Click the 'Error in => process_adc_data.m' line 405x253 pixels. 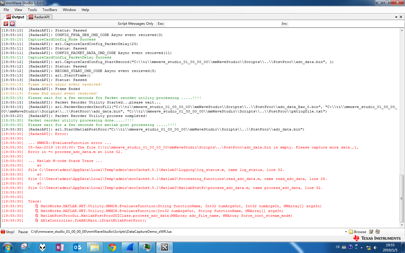(75, 152)
